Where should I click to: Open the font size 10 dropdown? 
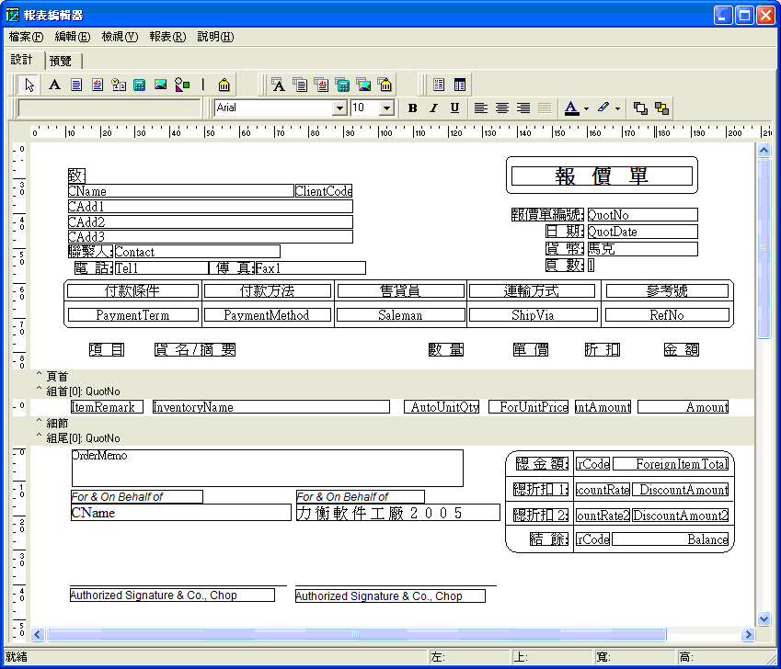pyautogui.click(x=386, y=108)
